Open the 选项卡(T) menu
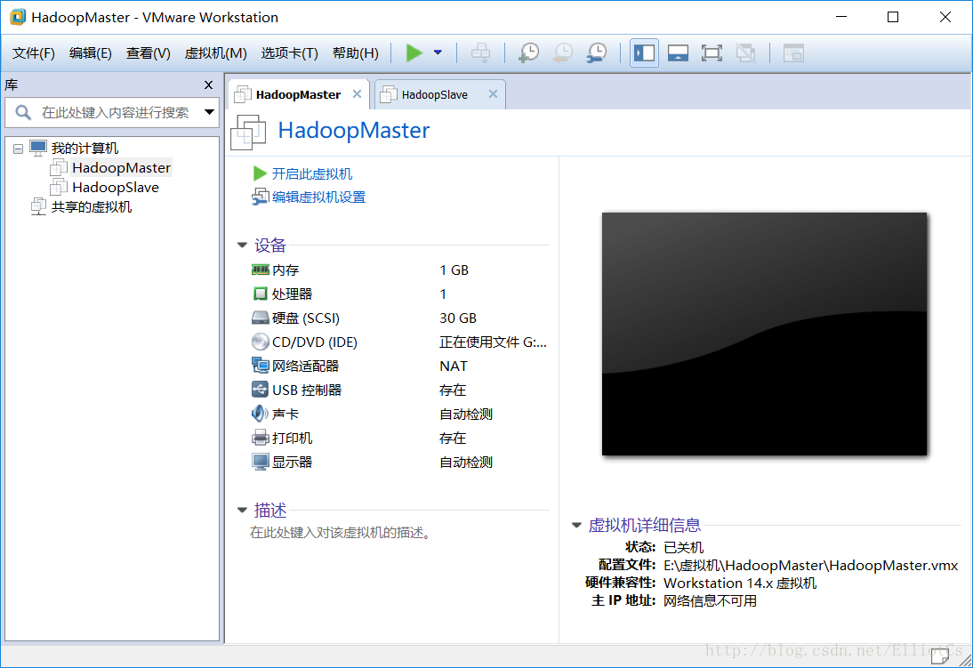This screenshot has height=668, width=973. coord(289,53)
